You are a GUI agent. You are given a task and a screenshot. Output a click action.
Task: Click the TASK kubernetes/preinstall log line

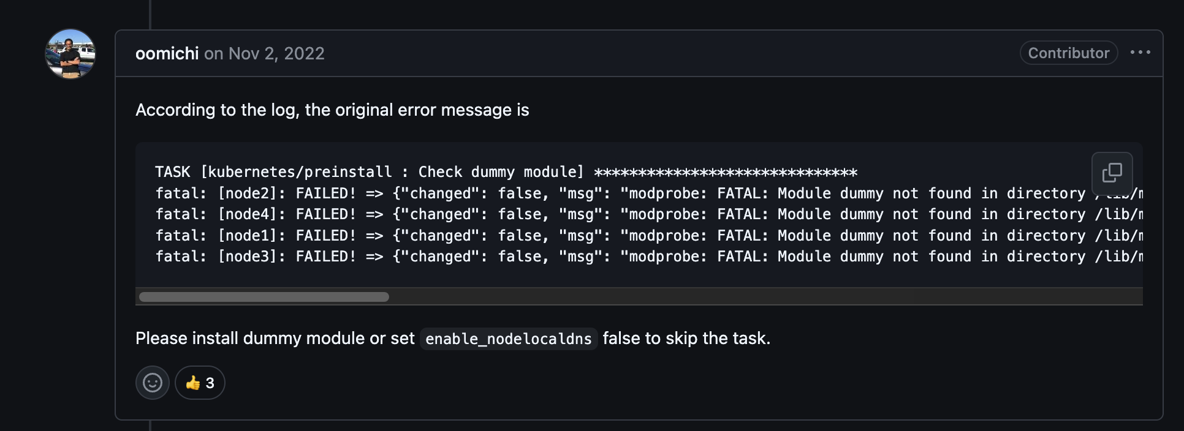tap(506, 172)
